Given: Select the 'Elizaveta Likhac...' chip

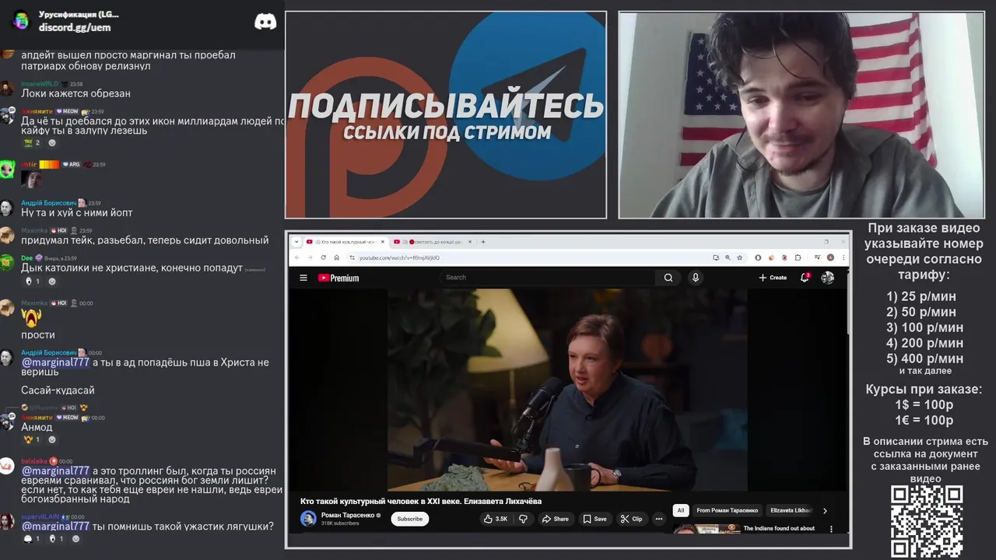Looking at the screenshot, I should [791, 511].
